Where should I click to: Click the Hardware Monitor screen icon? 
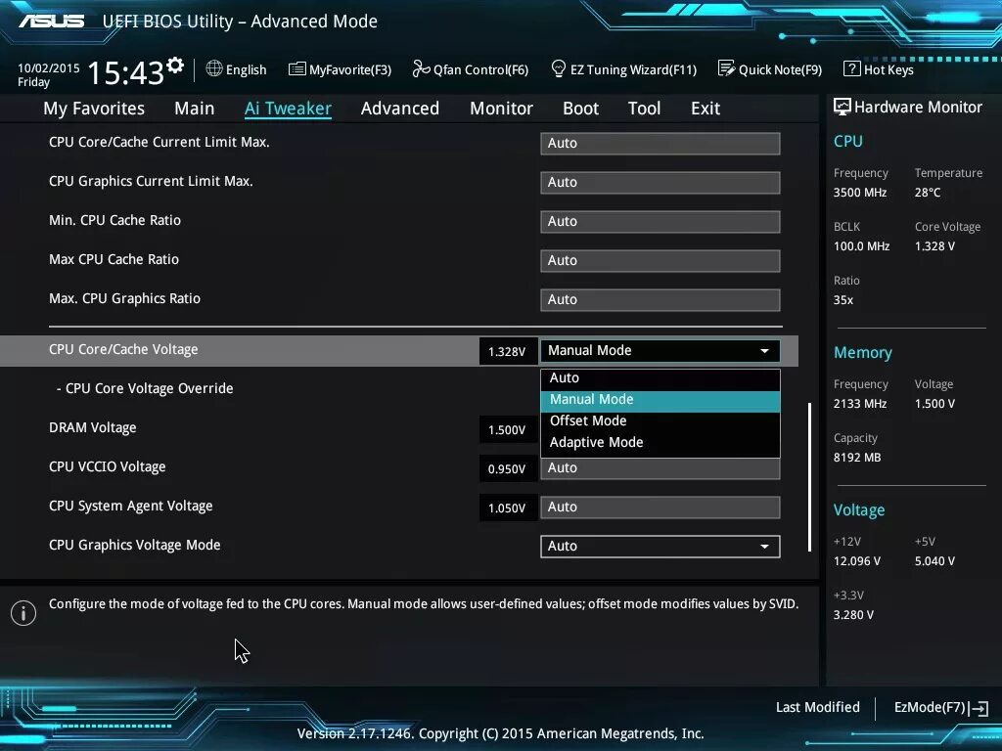click(843, 107)
